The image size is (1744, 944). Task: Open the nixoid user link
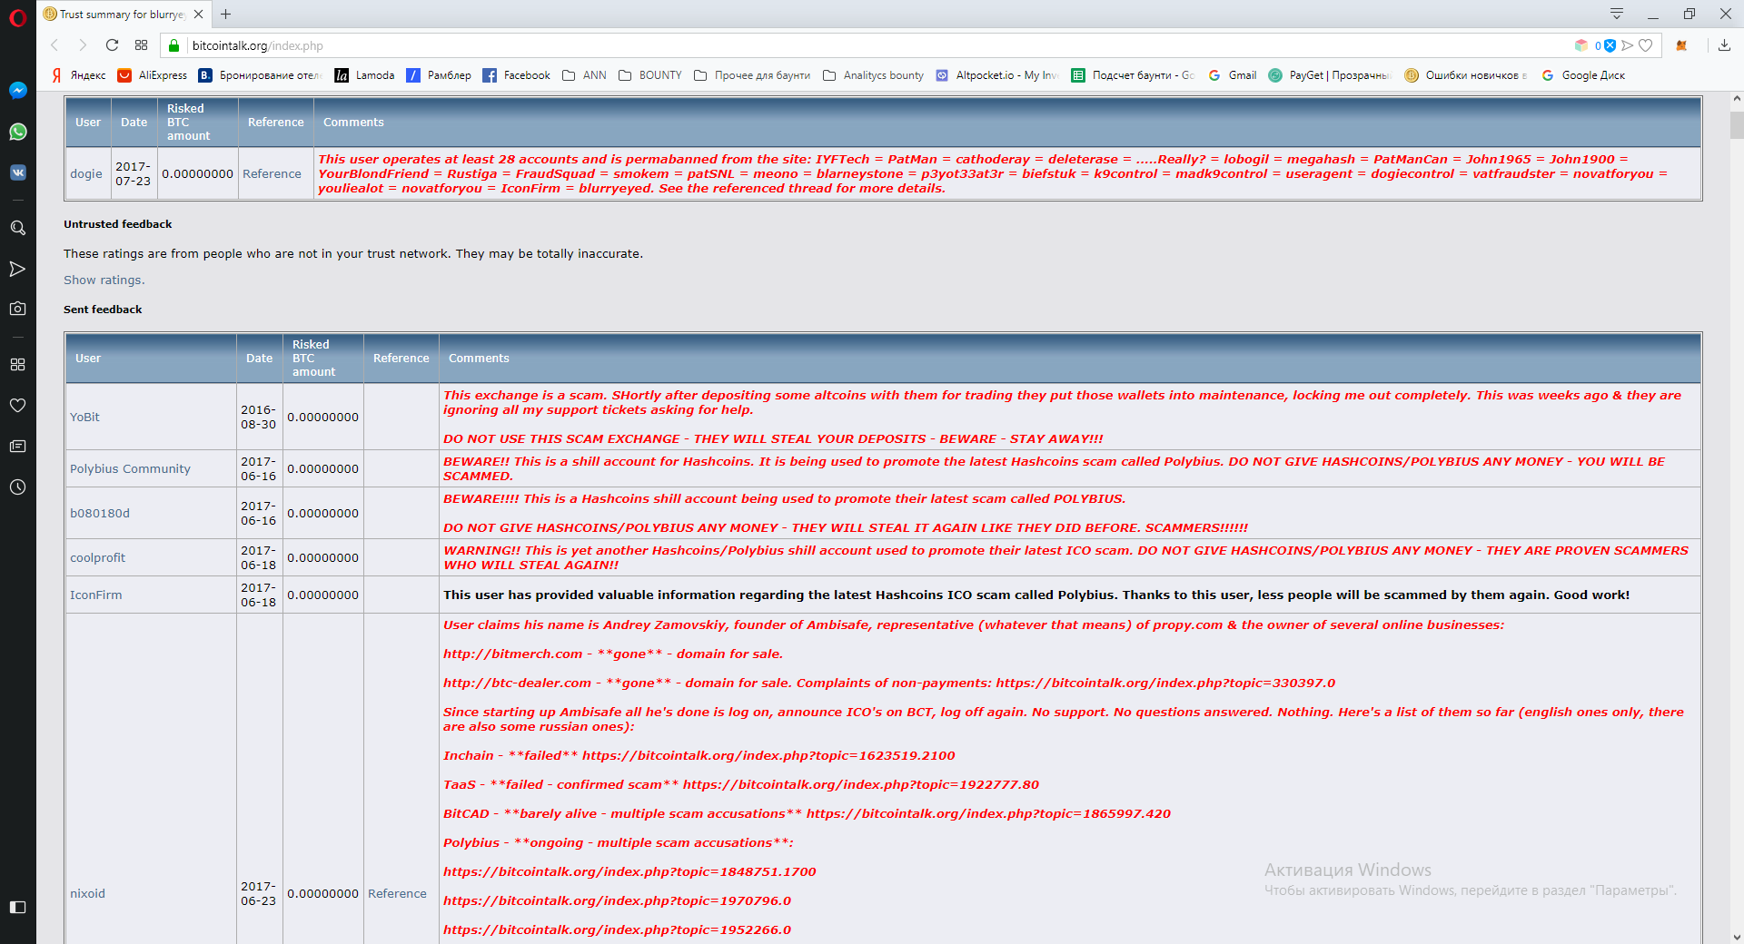point(87,894)
